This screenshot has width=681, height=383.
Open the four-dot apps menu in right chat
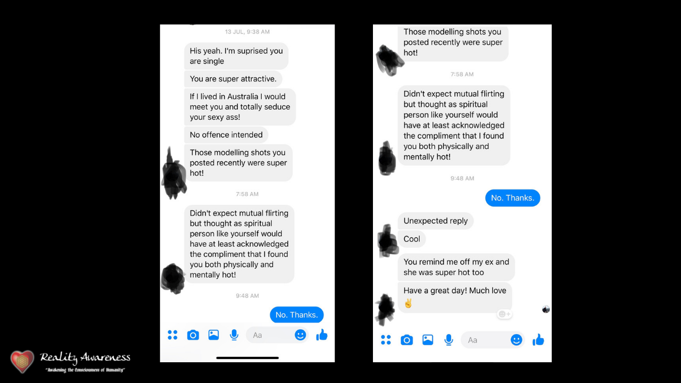point(386,340)
